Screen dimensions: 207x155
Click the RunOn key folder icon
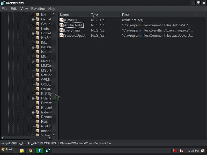coord(38,126)
